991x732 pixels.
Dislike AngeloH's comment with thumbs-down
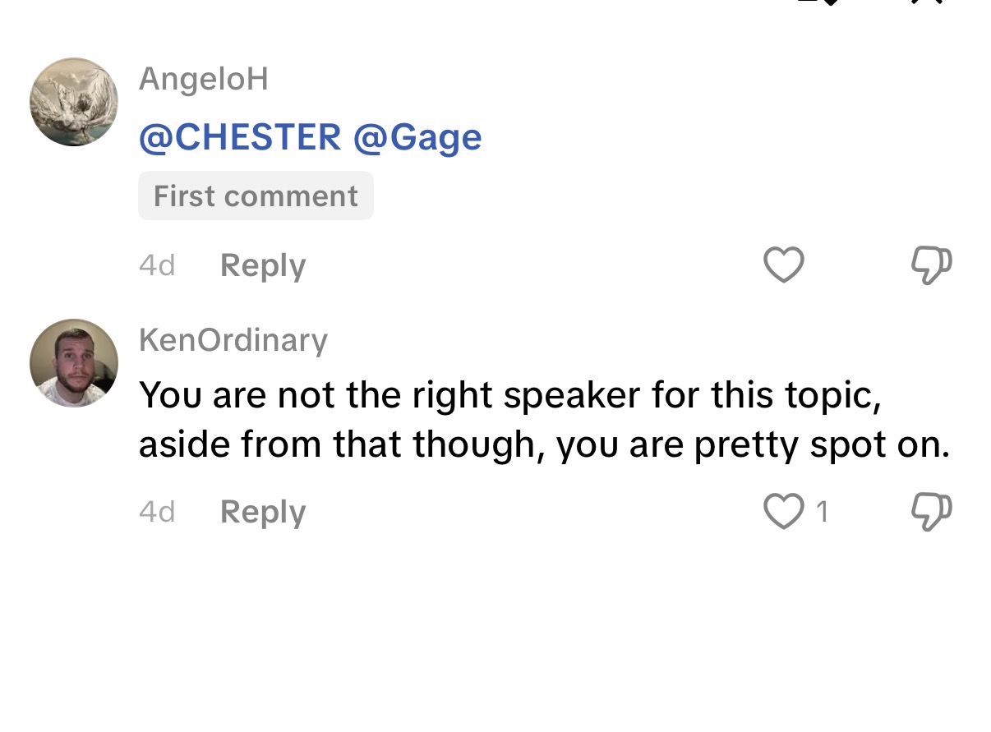[x=932, y=265]
